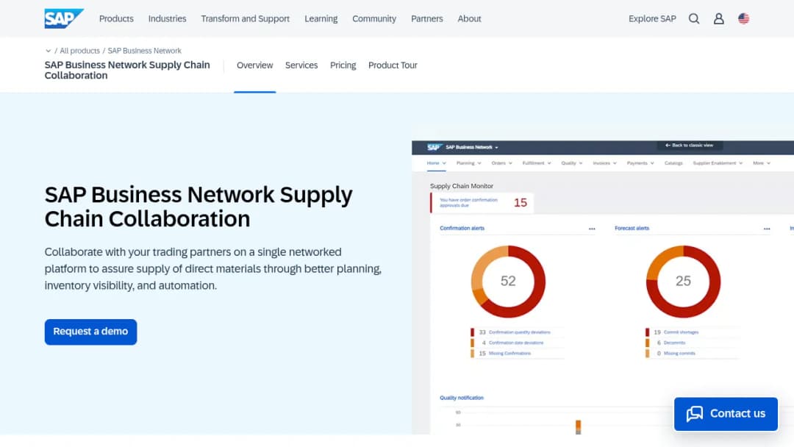This screenshot has width=794, height=447.
Task: Click the three dots beside Confirmation alerts
Action: tap(592, 229)
